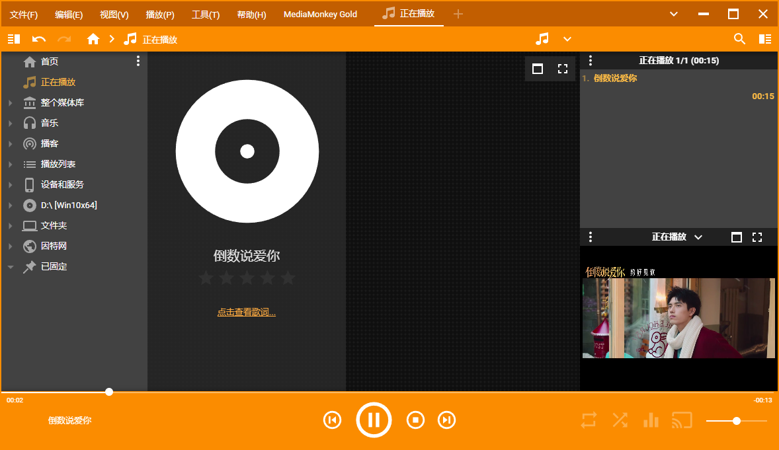Screen dimensions: 779x450
Task: Open the 工具(T) menu
Action: (206, 13)
